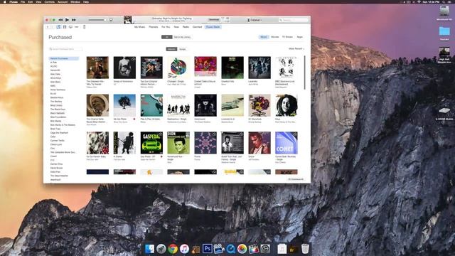Image resolution: width=455 pixels, height=256 pixels.
Task: Select The Dead Weather in artist list
Action: click(x=59, y=176)
